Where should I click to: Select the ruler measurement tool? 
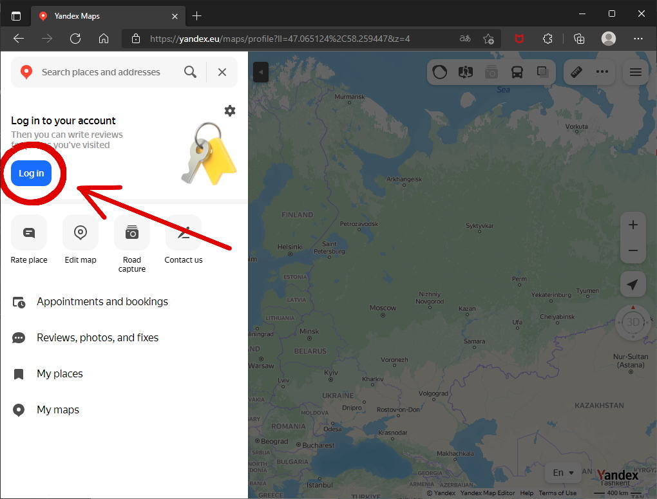pos(576,72)
